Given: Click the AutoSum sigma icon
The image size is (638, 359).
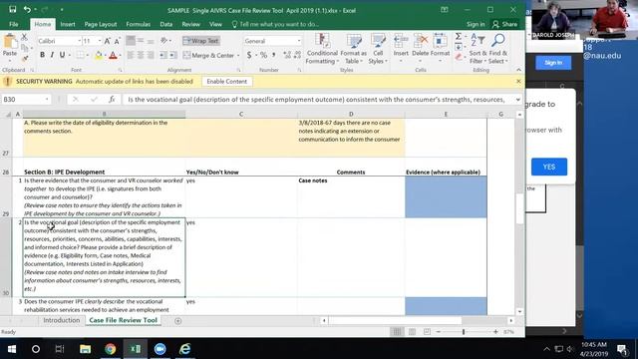Looking at the screenshot, I should [x=459, y=37].
